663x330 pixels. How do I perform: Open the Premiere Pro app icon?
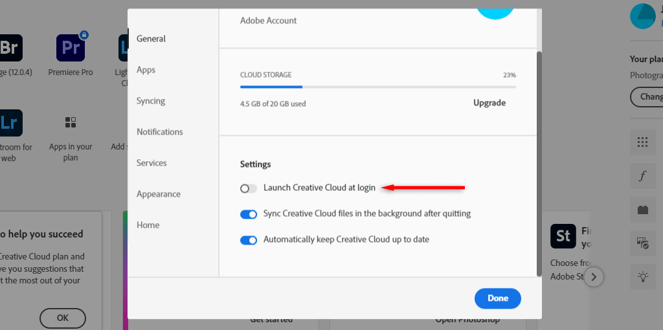(x=71, y=47)
